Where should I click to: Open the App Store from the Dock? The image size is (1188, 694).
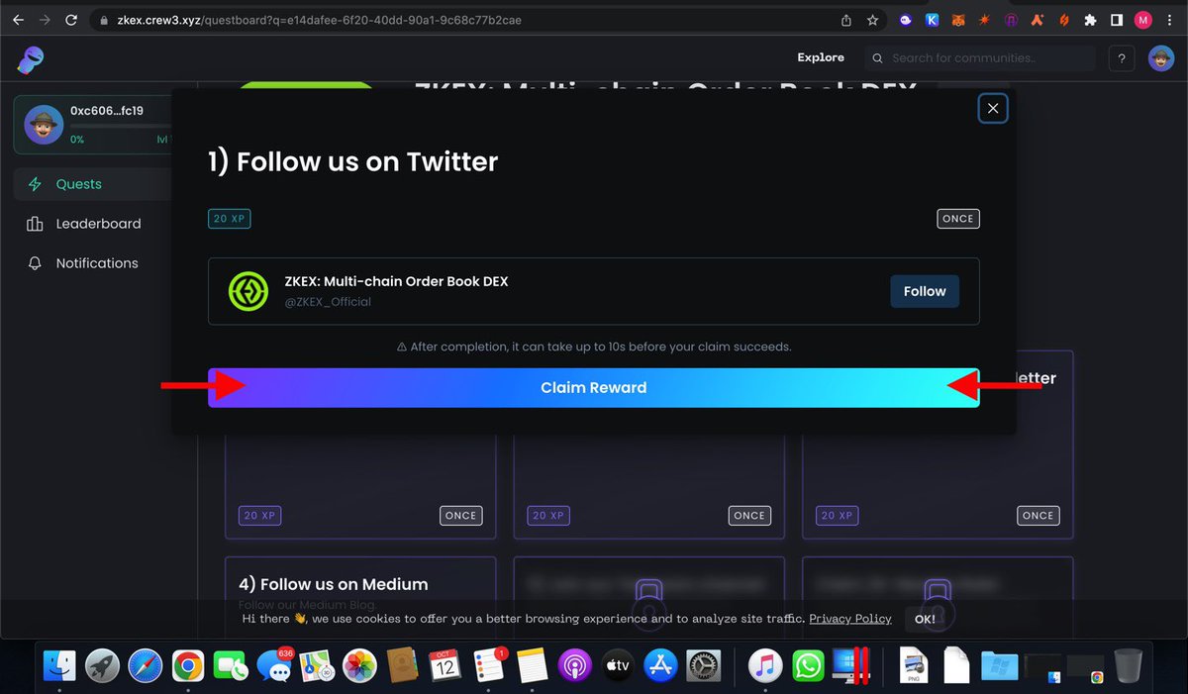[x=660, y=665]
